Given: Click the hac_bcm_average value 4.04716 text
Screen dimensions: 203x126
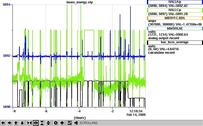Looking at the screenshot, I should (169, 49).
